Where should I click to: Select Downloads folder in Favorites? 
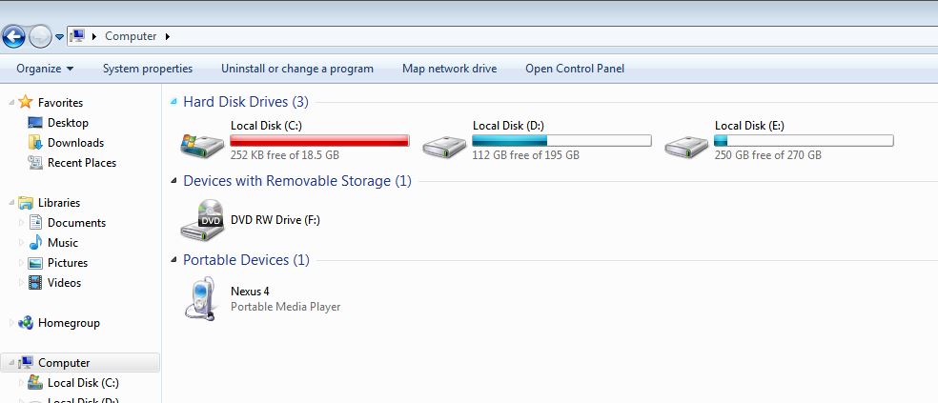pyautogui.click(x=75, y=143)
